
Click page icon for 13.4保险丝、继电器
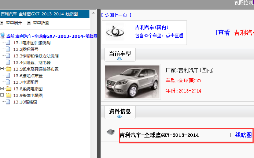tap(8, 63)
